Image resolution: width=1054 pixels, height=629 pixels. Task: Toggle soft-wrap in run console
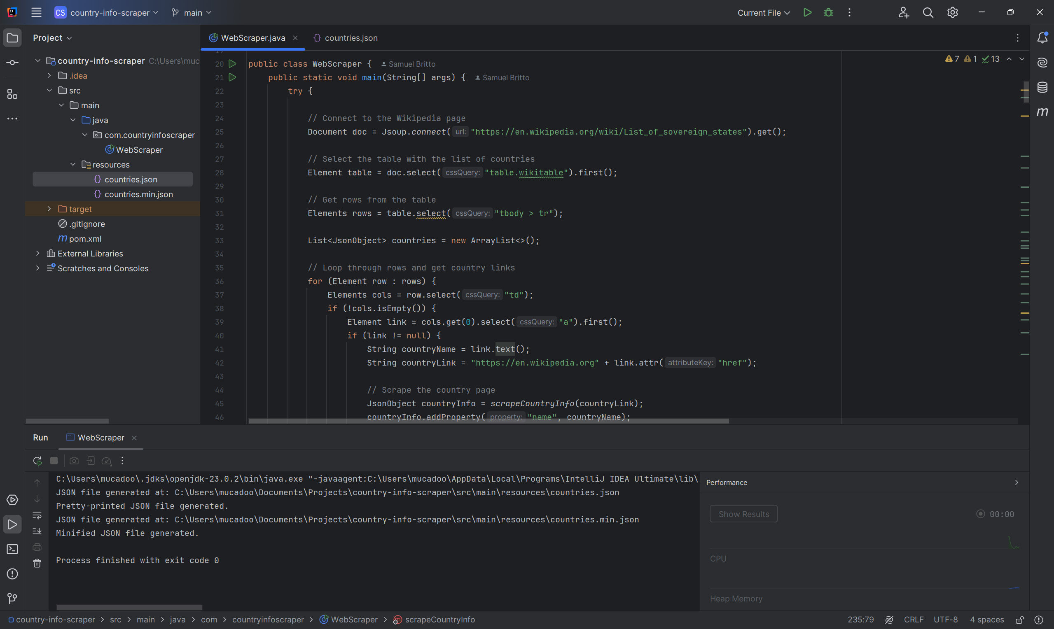[x=37, y=515]
